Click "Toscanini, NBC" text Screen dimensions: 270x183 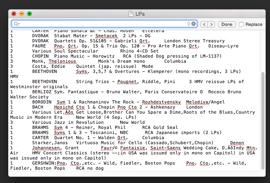coord(109,132)
